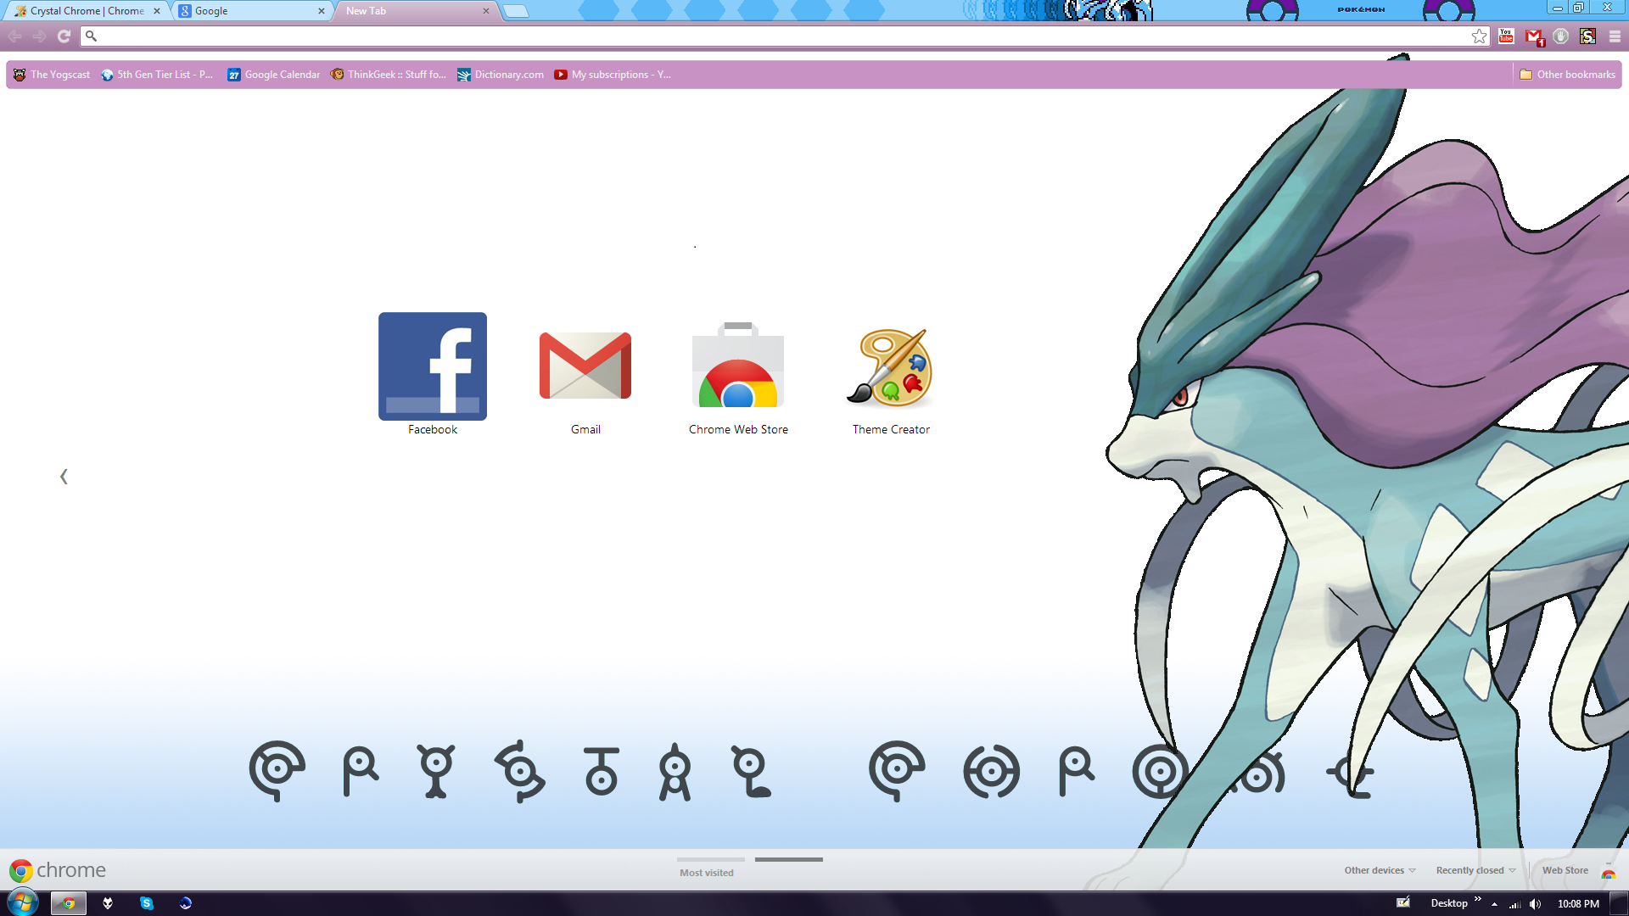
Task: Bookmark this page with the star icon
Action: click(x=1480, y=36)
